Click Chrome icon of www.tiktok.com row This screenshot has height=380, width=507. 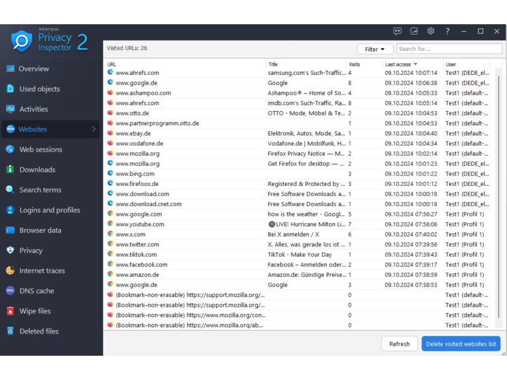click(110, 254)
